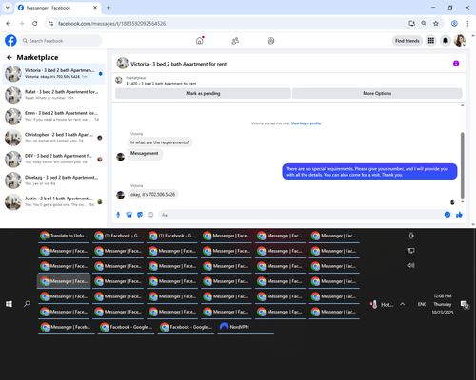Open the highlighted Messenger taskbar window
Image resolution: width=476 pixels, height=380 pixels.
[x=64, y=281]
